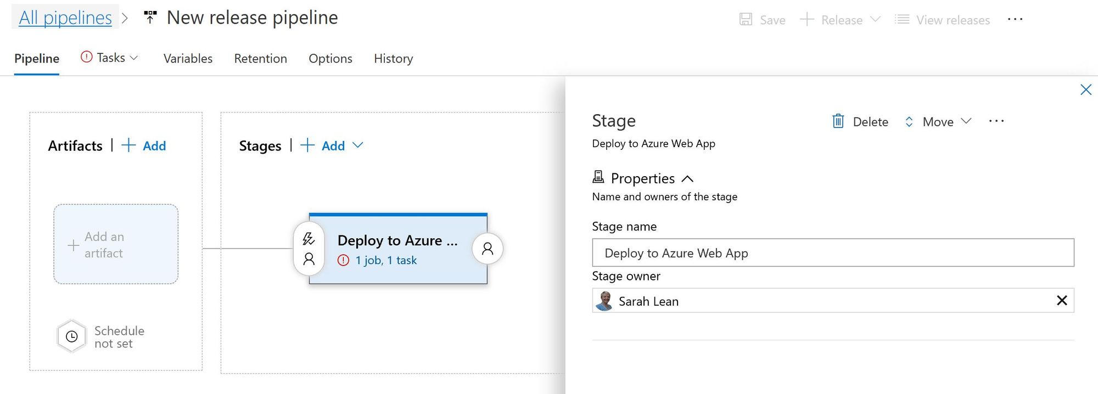Open View releases
1098x394 pixels.
[x=953, y=20]
